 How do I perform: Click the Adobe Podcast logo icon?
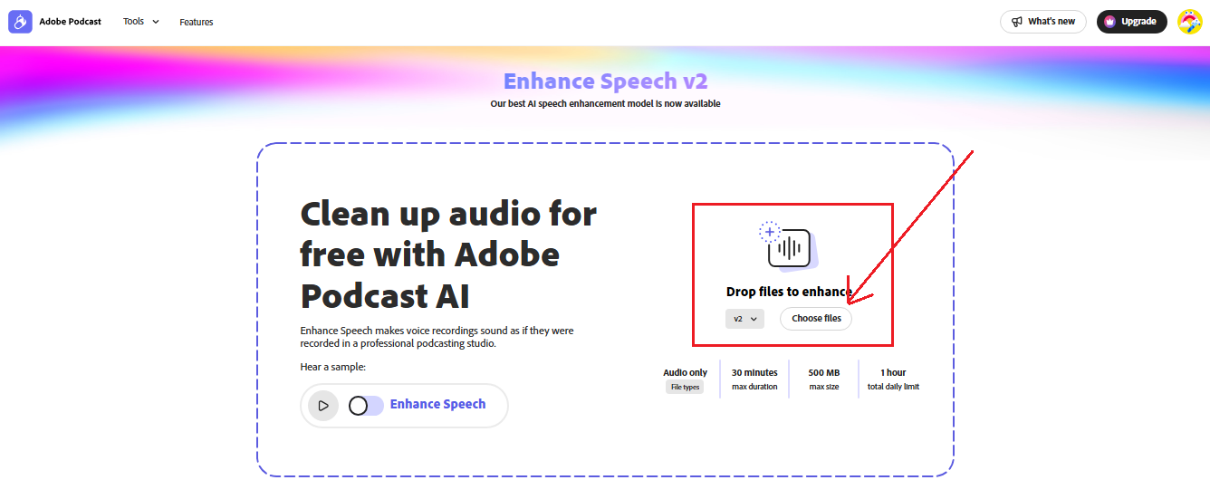[21, 22]
